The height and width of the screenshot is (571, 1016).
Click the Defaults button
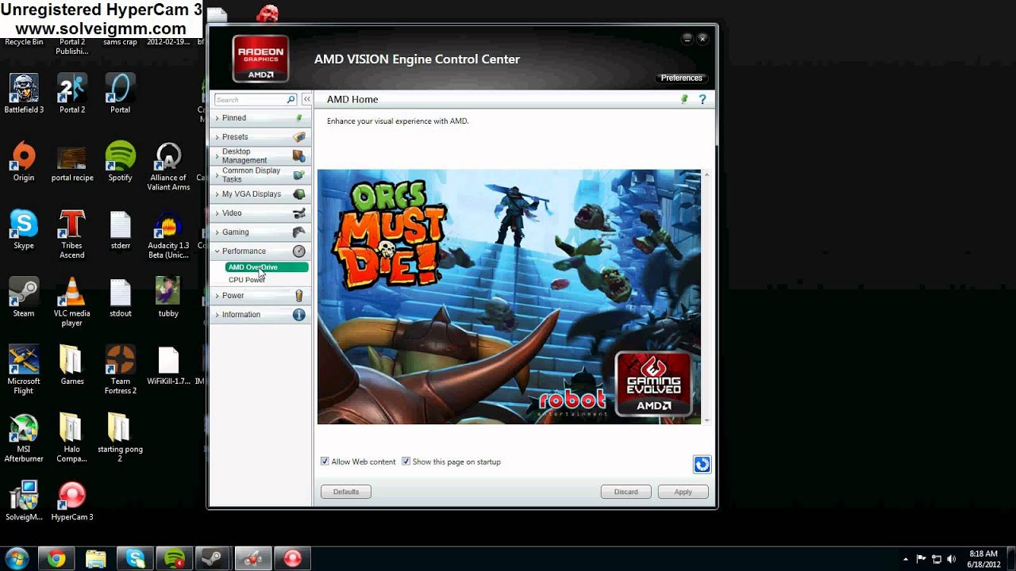pos(346,492)
